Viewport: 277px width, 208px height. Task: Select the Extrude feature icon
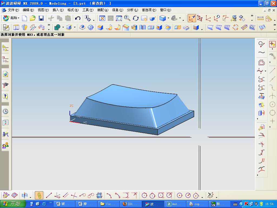click(16, 27)
